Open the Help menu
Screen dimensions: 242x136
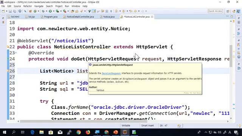(x=85, y=6)
